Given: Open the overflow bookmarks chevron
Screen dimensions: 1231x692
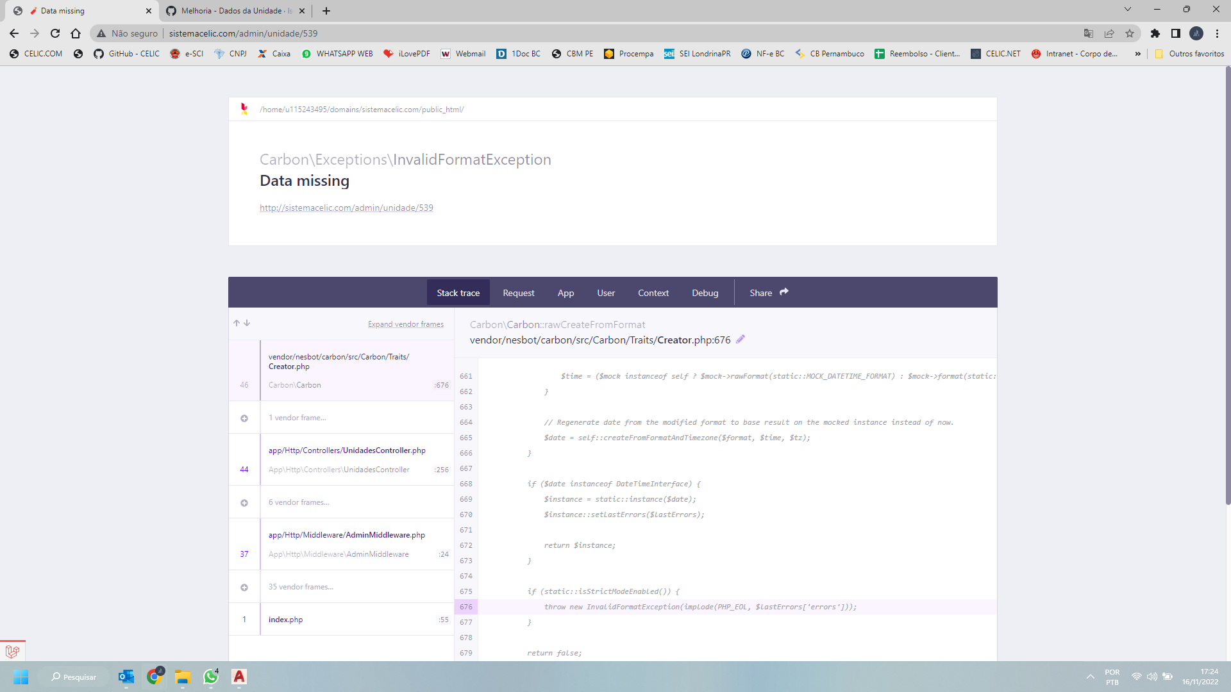Looking at the screenshot, I should click(x=1139, y=54).
